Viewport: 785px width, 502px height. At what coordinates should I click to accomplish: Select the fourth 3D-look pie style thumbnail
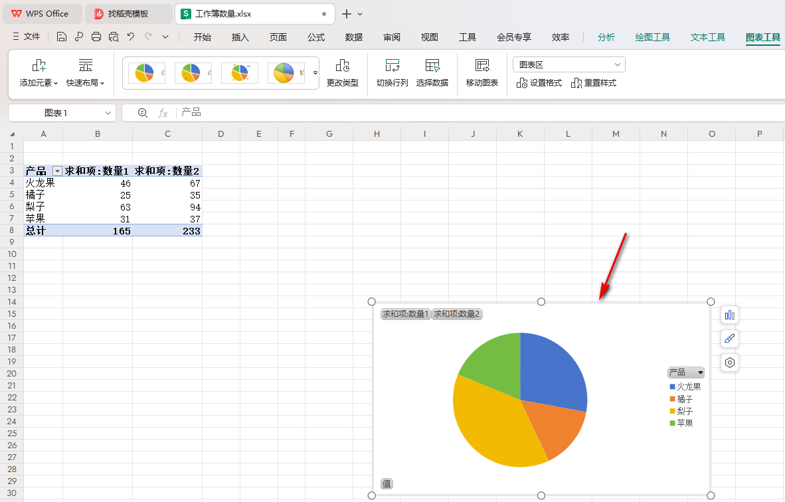pyautogui.click(x=286, y=73)
